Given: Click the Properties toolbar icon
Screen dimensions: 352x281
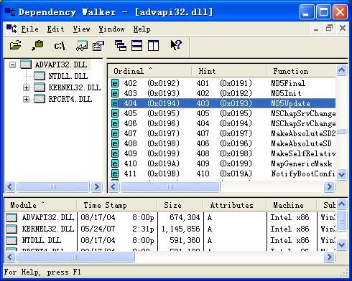Looking at the screenshot, I should (98, 45).
